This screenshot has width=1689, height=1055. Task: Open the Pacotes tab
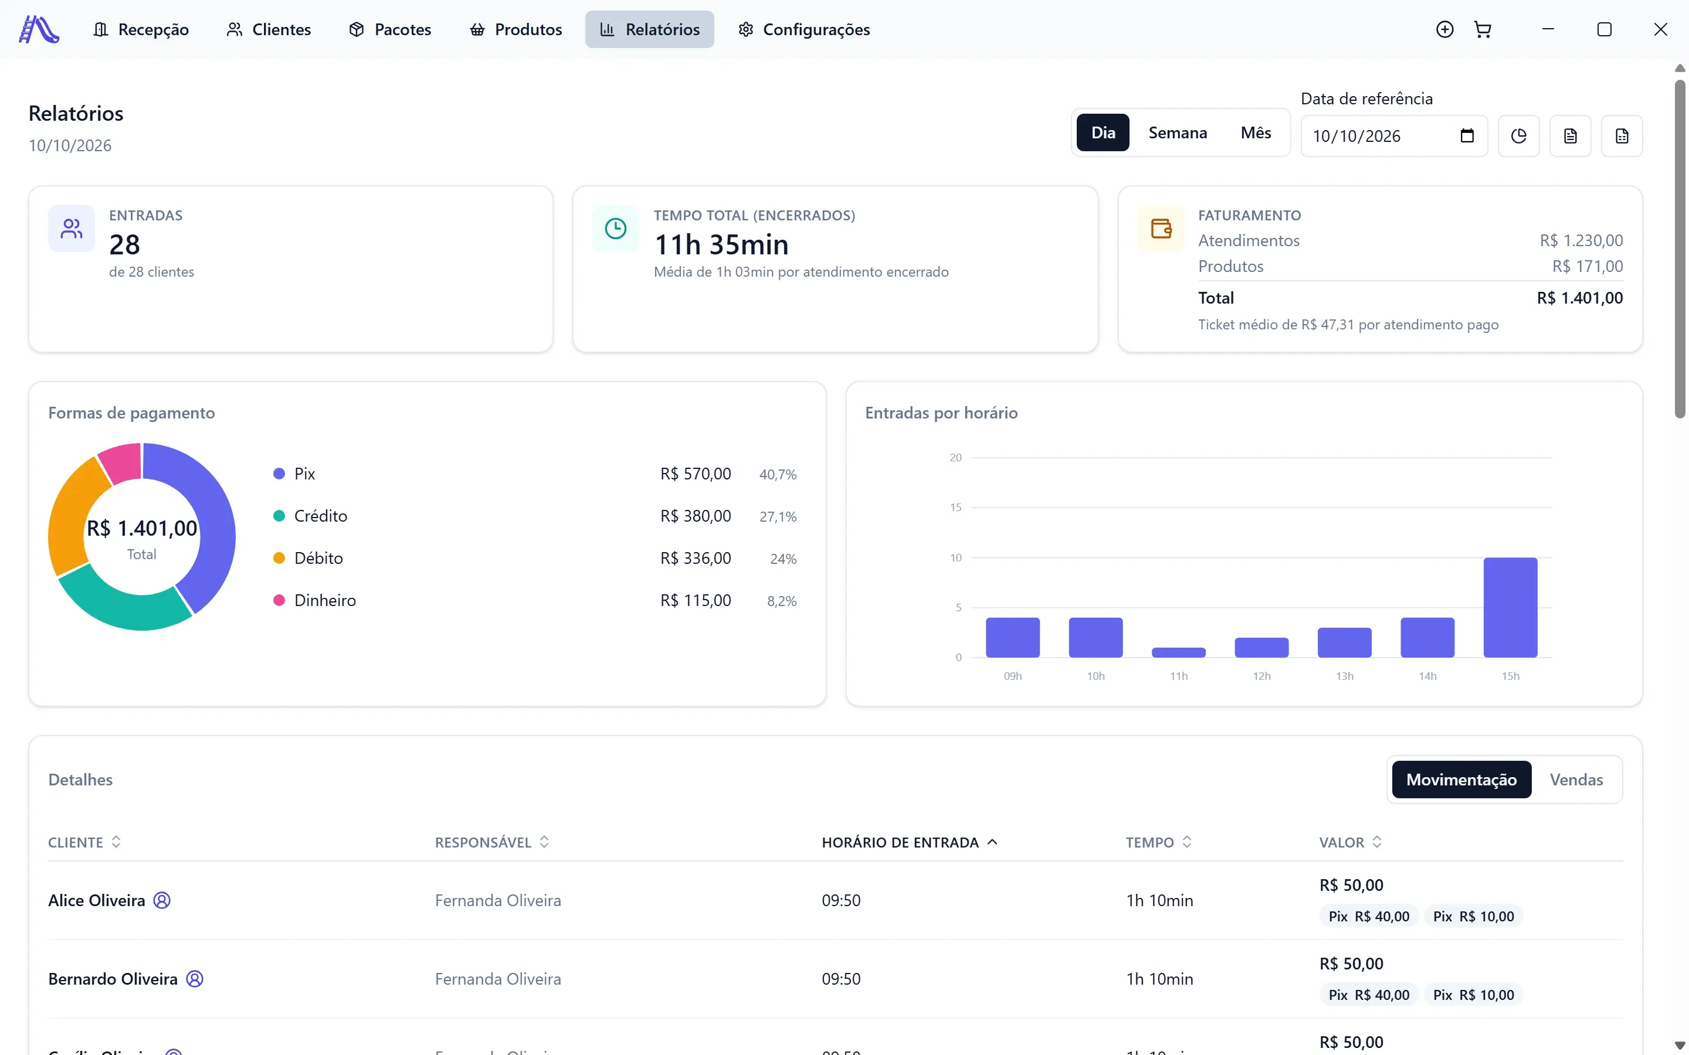pos(390,29)
